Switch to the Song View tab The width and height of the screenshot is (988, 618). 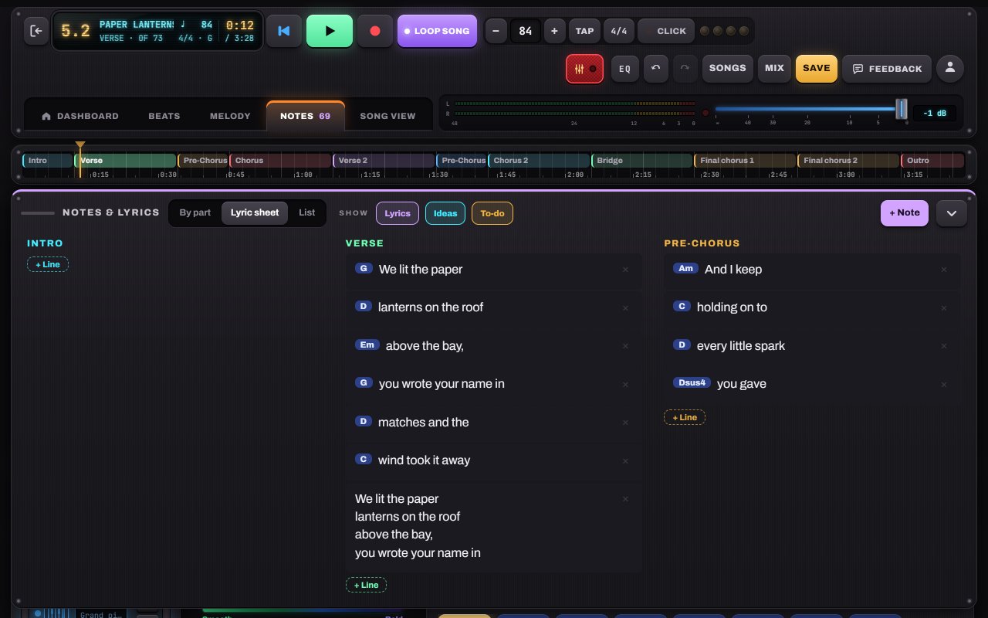click(x=387, y=116)
